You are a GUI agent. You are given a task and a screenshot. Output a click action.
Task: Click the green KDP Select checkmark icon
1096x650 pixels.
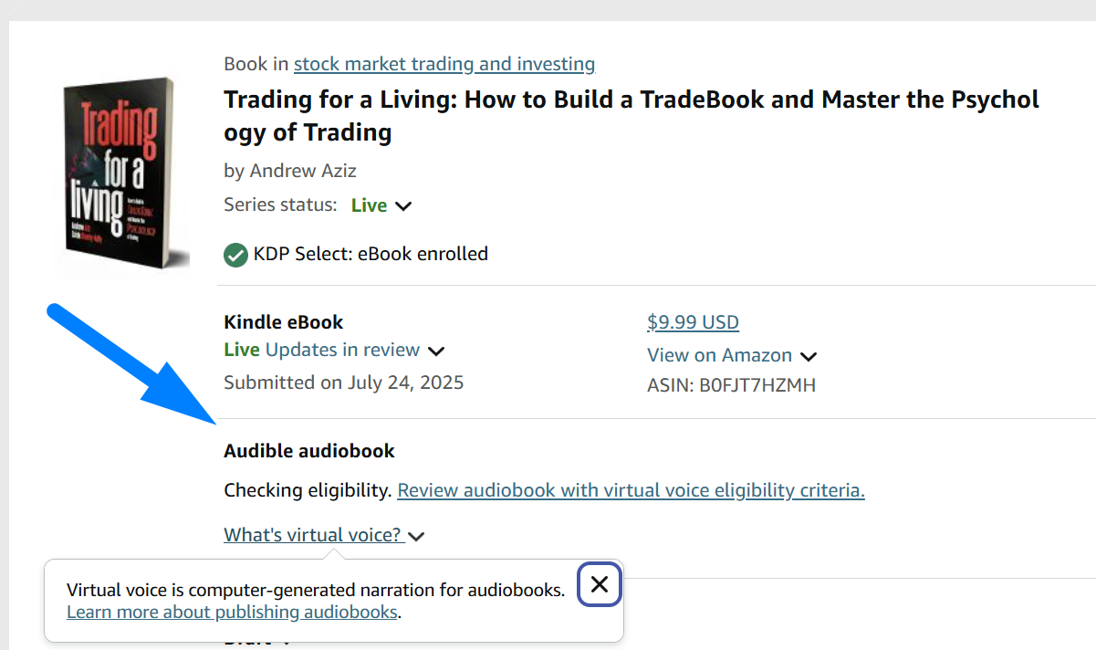tap(235, 255)
